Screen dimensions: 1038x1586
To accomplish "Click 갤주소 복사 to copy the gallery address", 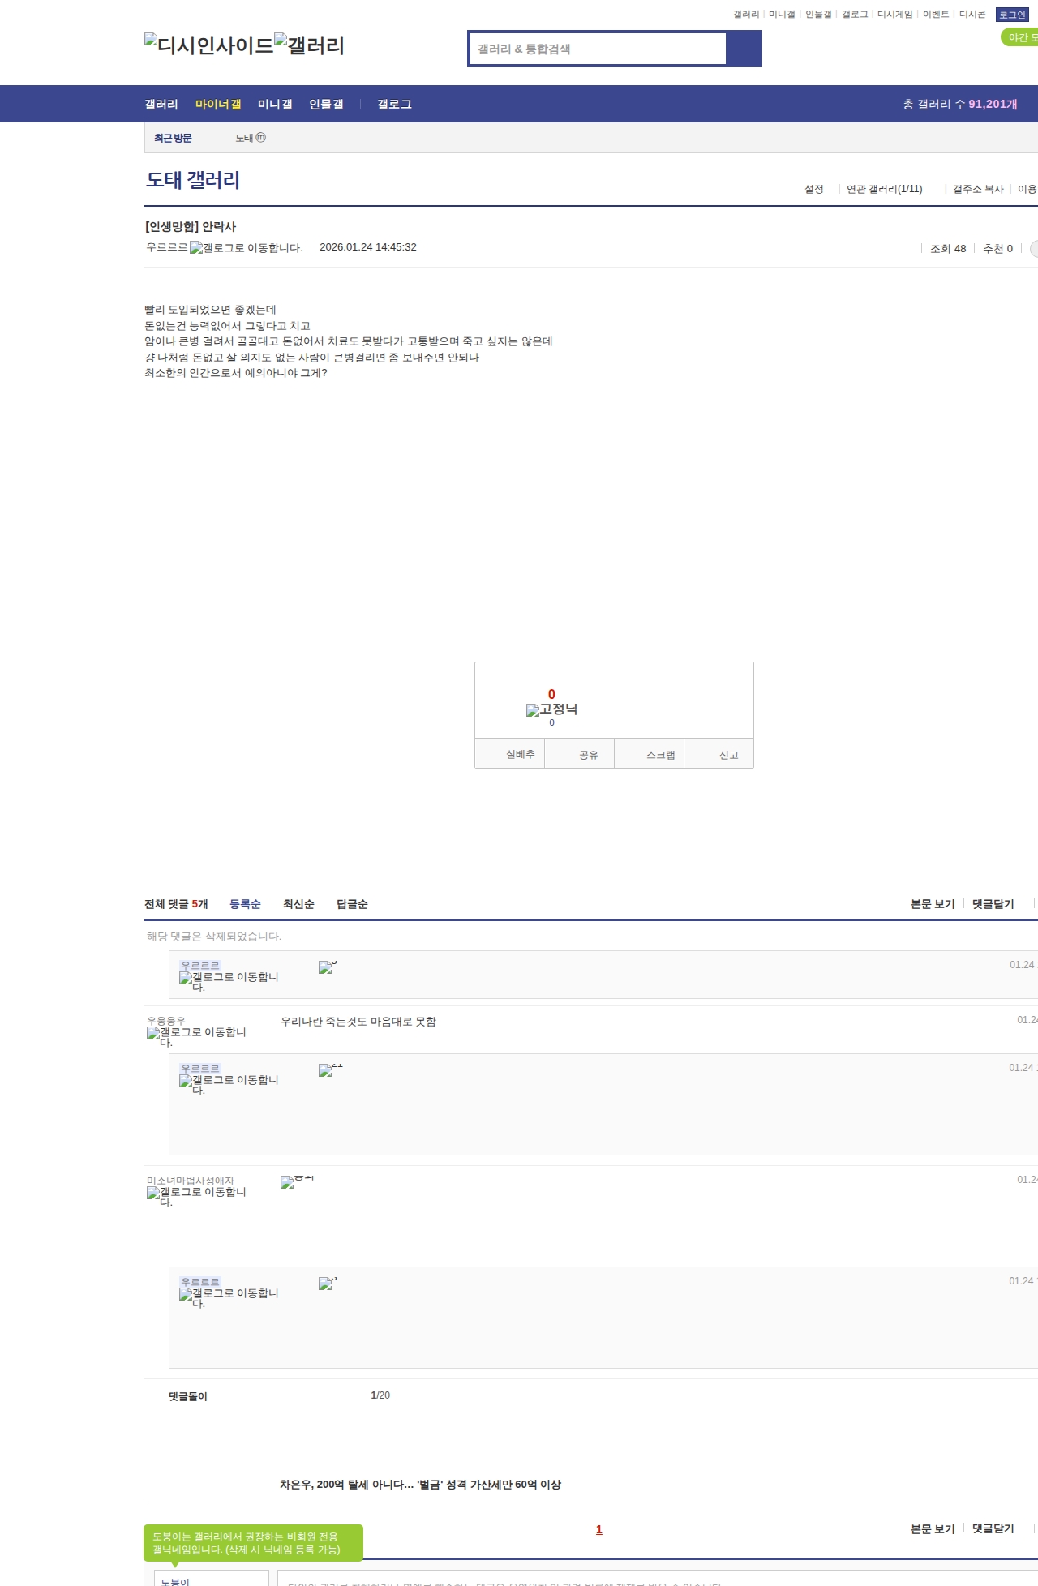I will [x=978, y=189].
